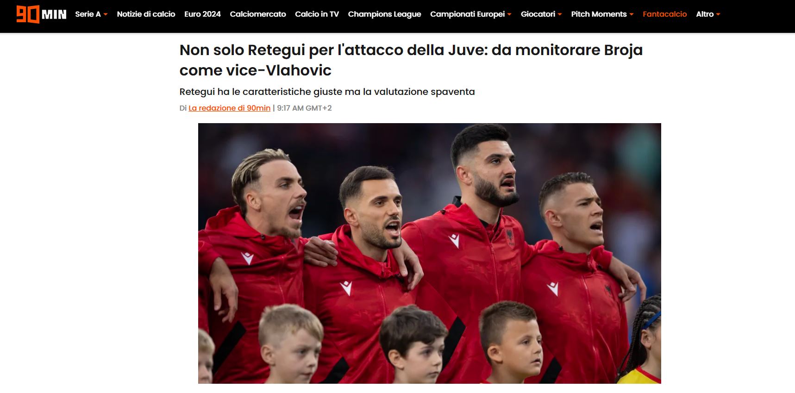Click the article headline about Retegui
The image size is (795, 393).
coord(411,60)
